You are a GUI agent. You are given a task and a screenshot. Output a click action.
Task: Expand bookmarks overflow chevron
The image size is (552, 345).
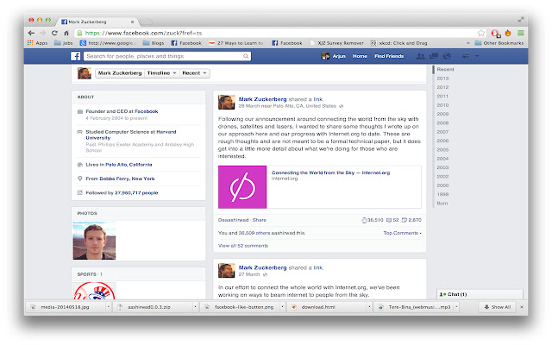pos(467,43)
